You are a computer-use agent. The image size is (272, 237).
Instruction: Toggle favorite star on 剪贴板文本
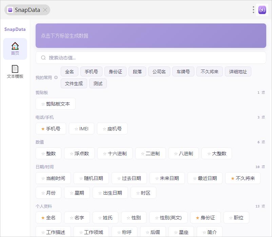(43, 104)
